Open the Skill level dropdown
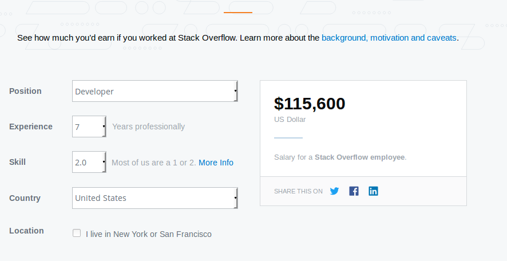The width and height of the screenshot is (507, 261). point(89,162)
